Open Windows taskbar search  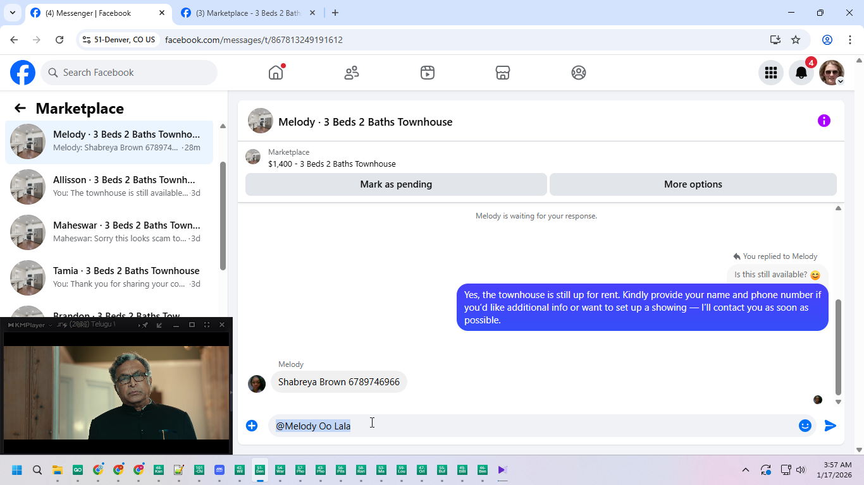[x=37, y=470]
